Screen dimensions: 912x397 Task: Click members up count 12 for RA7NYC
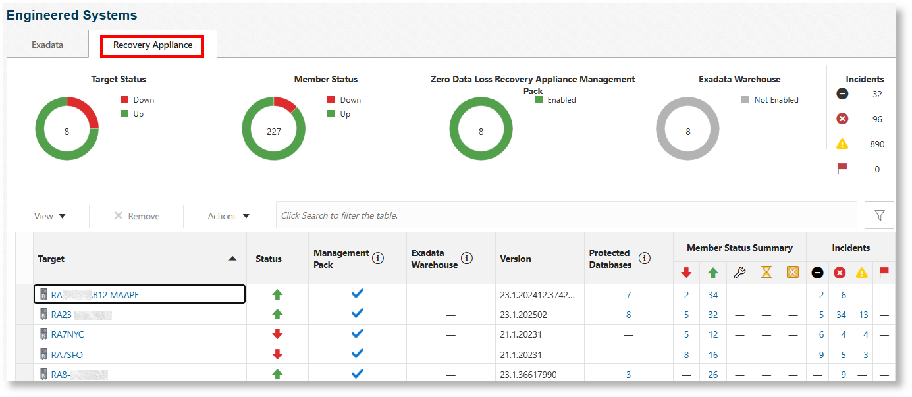[712, 334]
